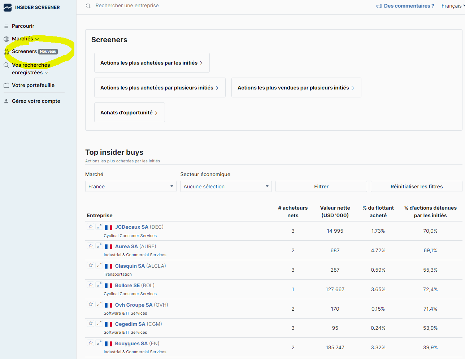This screenshot has height=359, width=465.
Task: Click the 53,9% insider holding for Cegedim
Action: [430, 328]
